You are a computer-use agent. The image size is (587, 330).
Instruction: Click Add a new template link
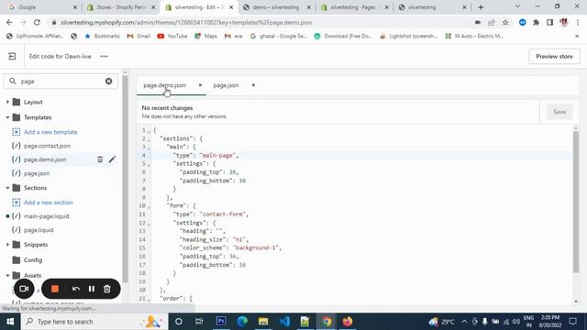[x=50, y=132]
